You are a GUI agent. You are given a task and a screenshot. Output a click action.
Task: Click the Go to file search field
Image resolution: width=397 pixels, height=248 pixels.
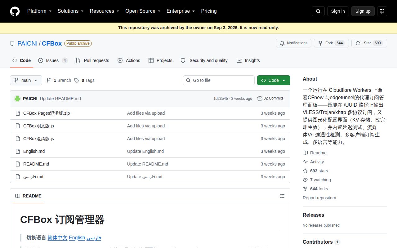point(219,80)
